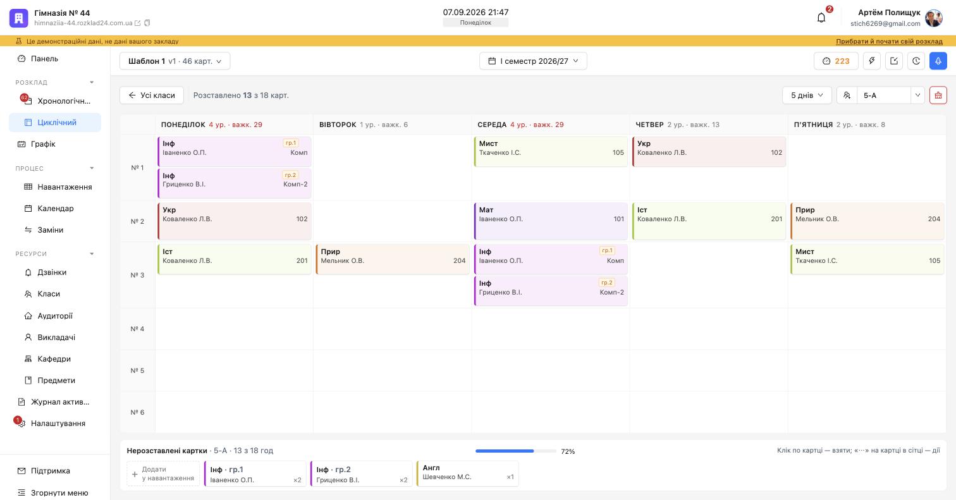Select the Прир lesson card on Вівторок

click(x=393, y=259)
